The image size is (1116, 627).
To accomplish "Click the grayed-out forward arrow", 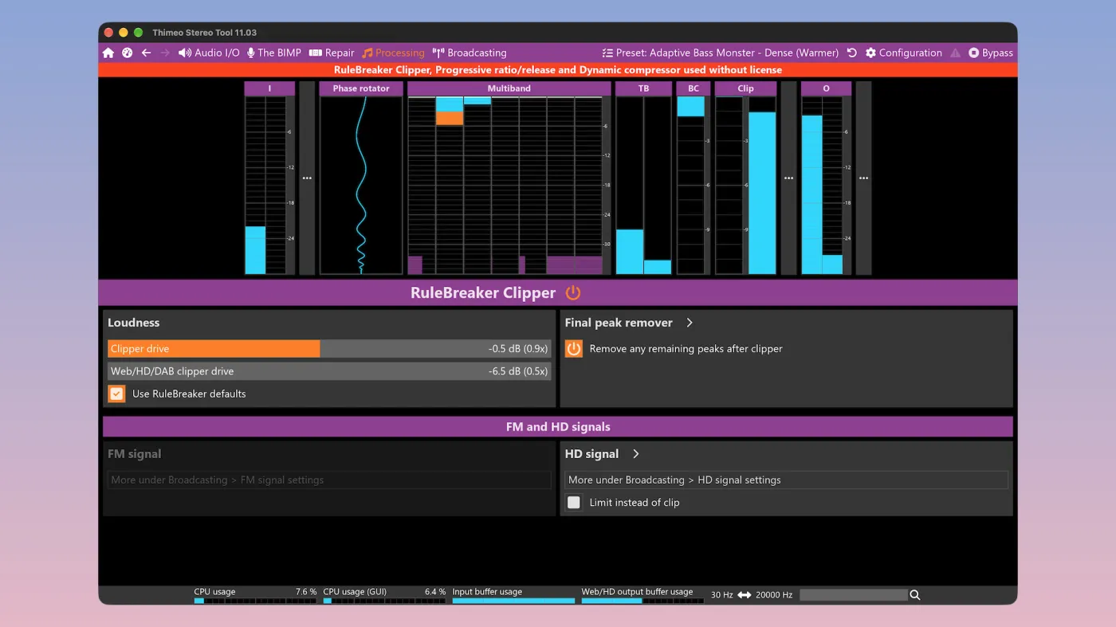I will click(x=165, y=53).
